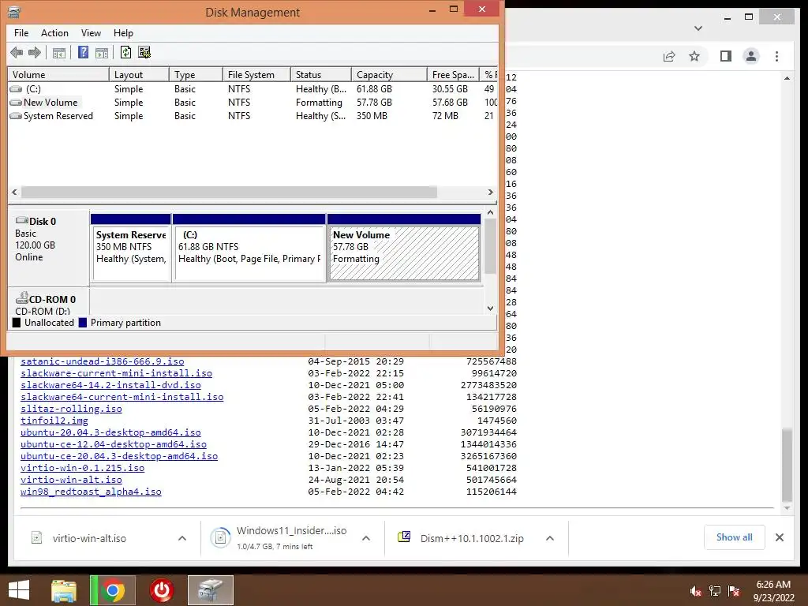Open Chrome's three-dot menu

776,56
